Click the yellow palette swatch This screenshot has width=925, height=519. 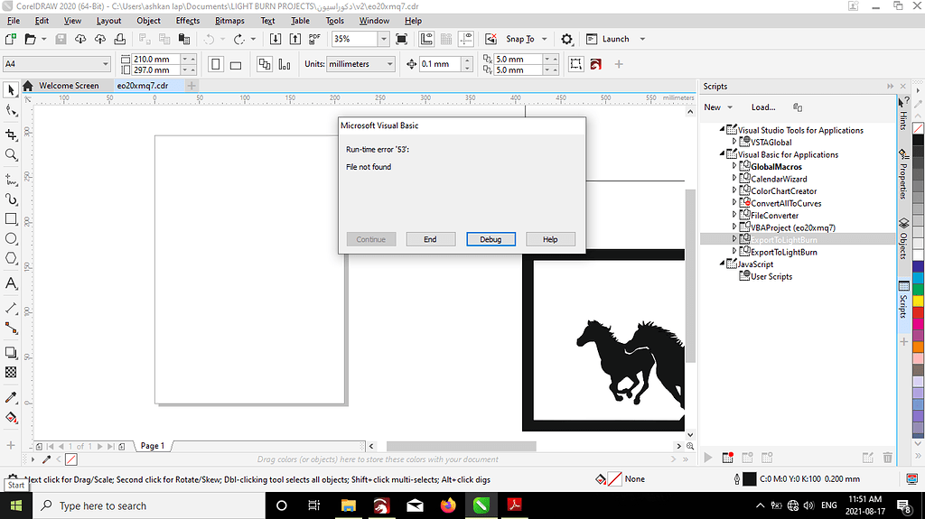pos(918,301)
